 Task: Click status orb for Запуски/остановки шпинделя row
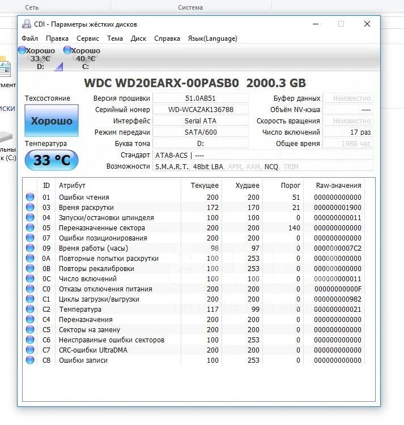point(30,217)
